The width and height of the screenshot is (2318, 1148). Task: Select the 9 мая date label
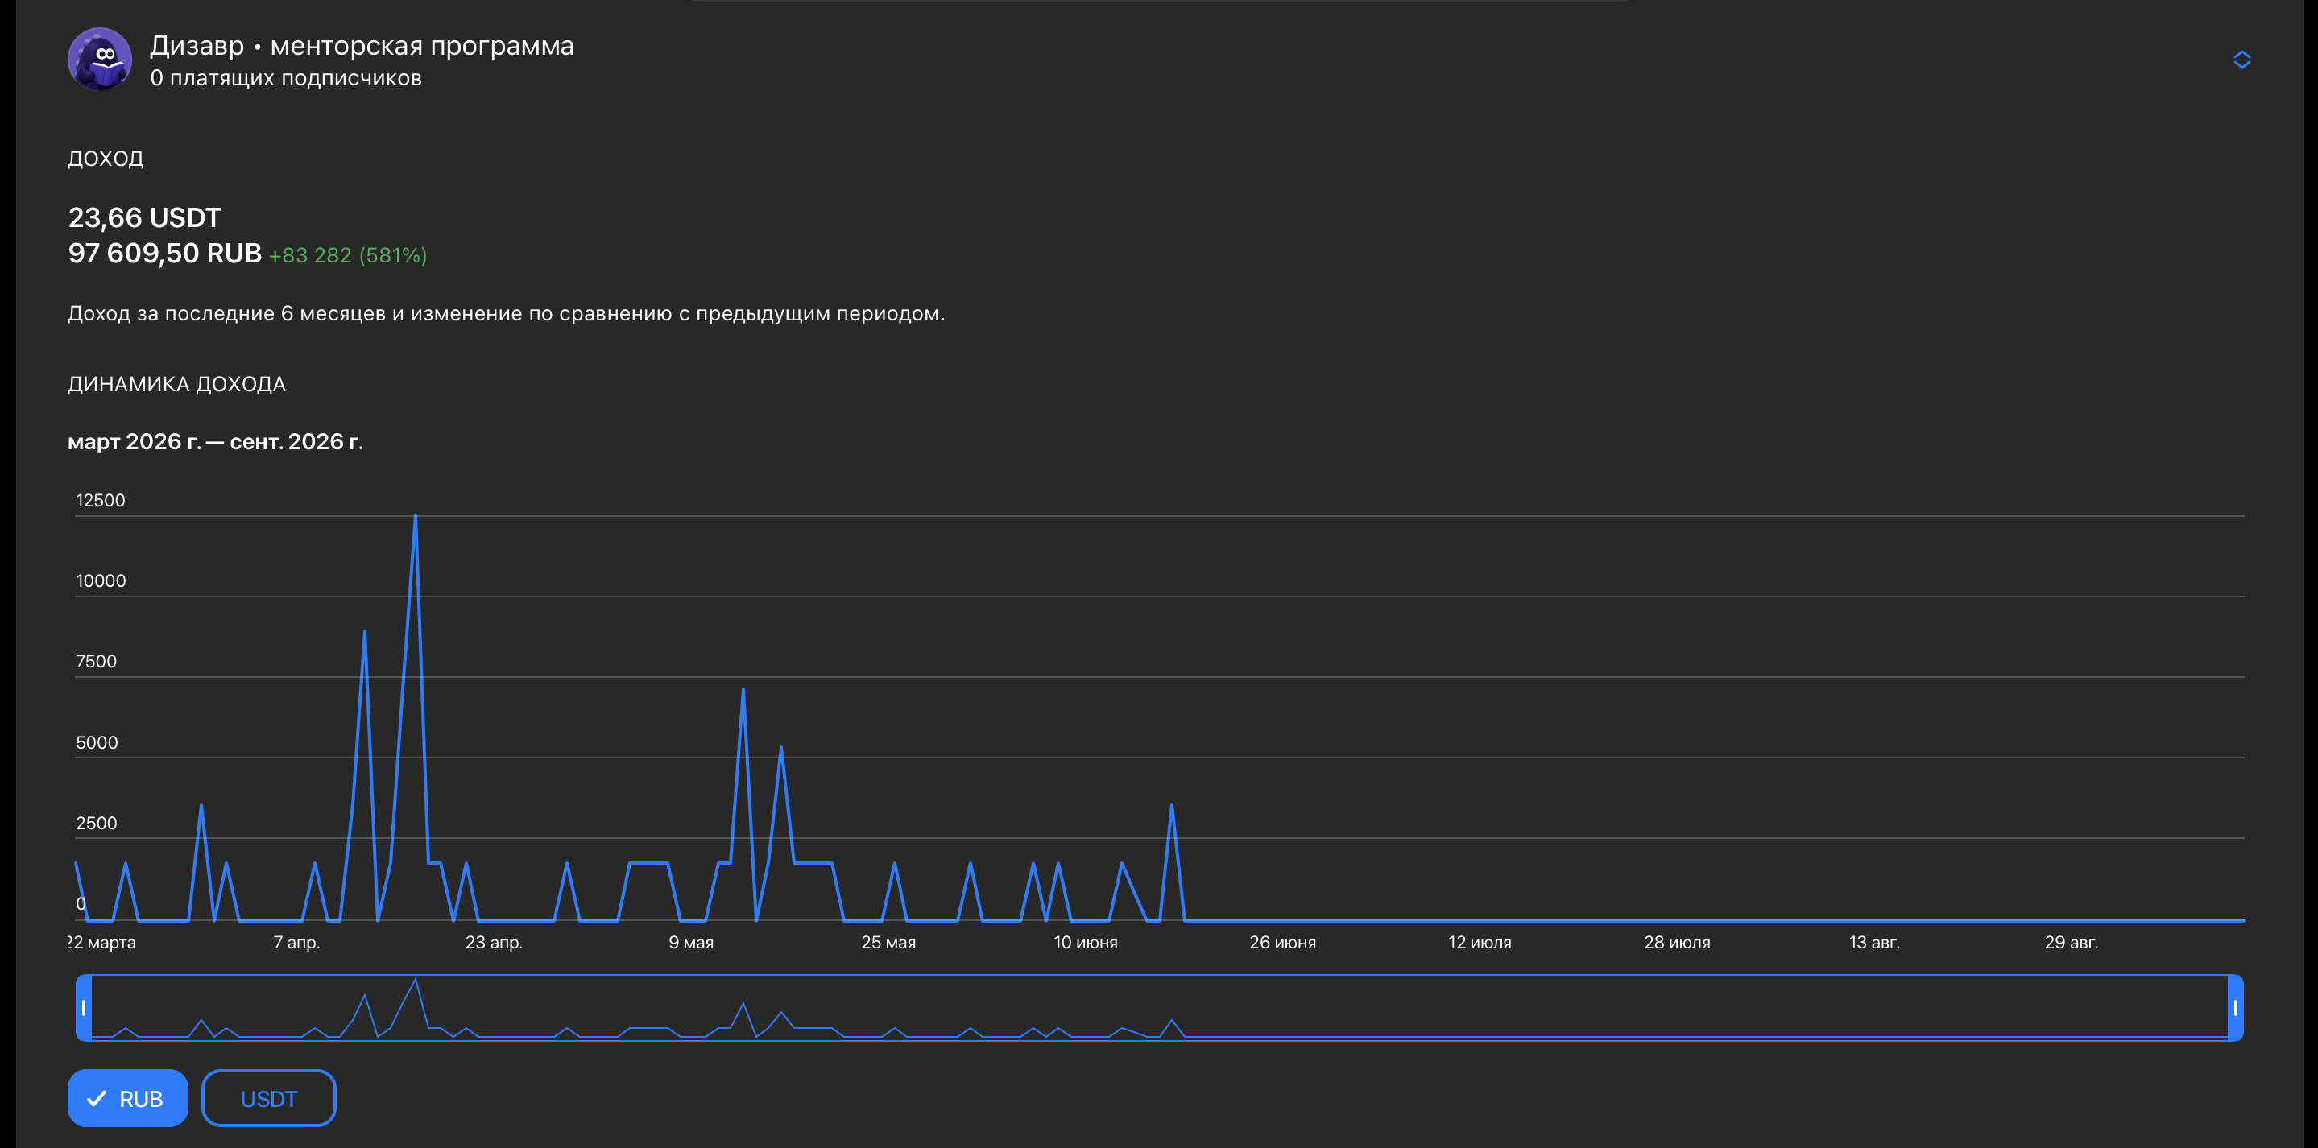(691, 942)
